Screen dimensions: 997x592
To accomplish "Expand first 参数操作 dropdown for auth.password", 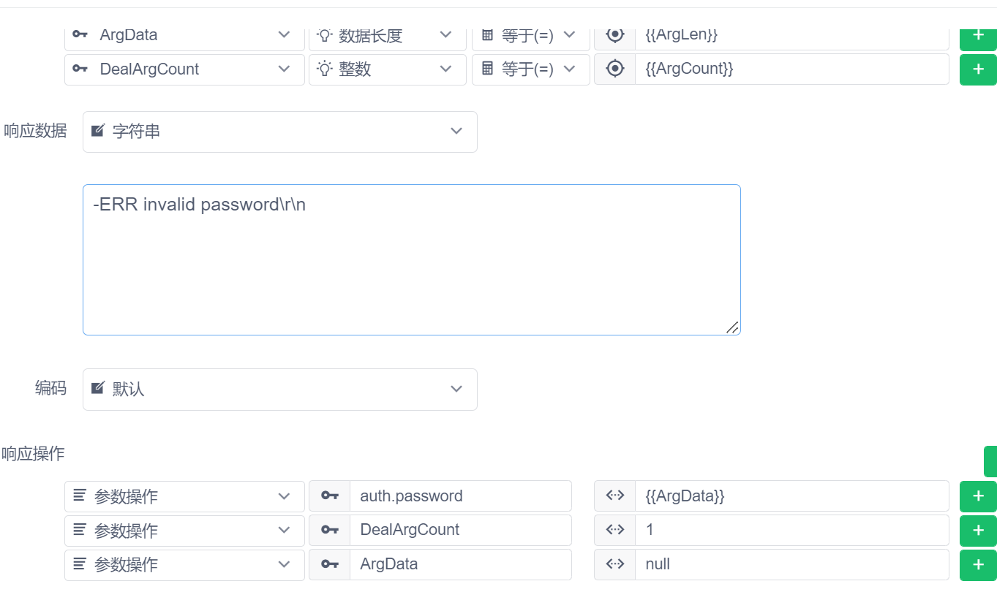I will [x=184, y=496].
